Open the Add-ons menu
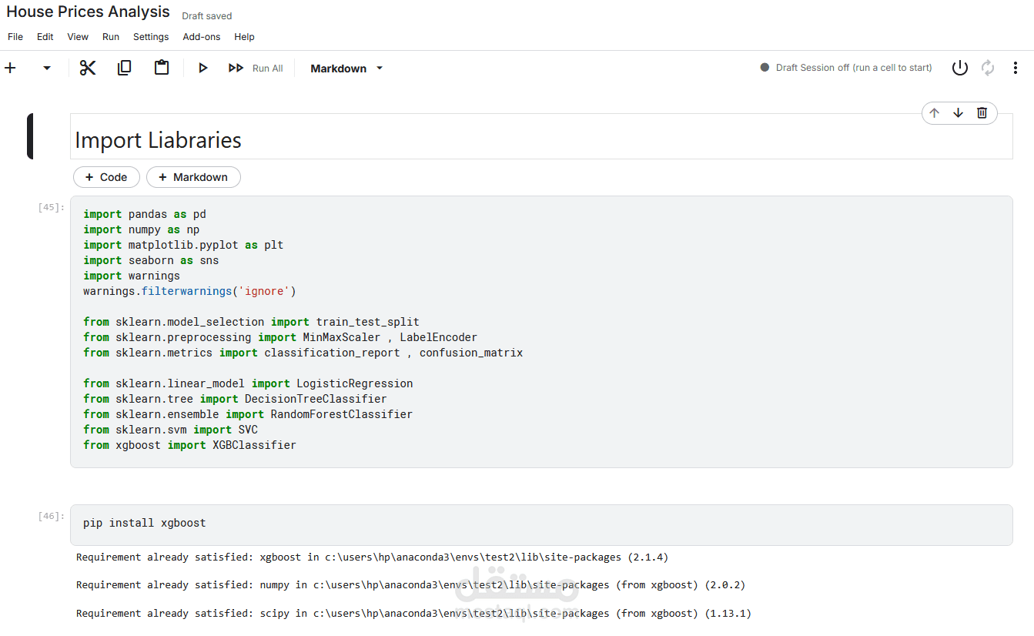This screenshot has width=1034, height=636. (201, 36)
